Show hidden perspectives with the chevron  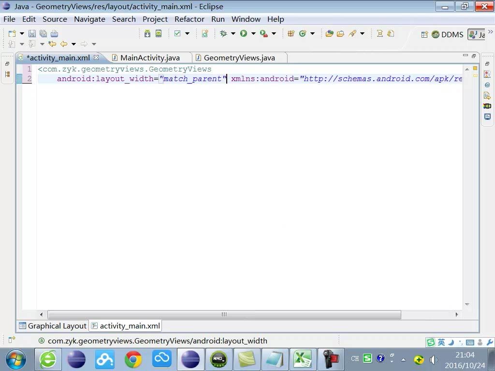click(490, 31)
